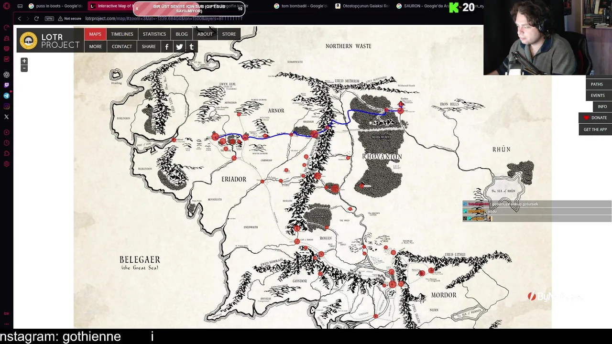The height and width of the screenshot is (344, 612).
Task: Switch to the puss in boots tab
Action: click(55, 6)
